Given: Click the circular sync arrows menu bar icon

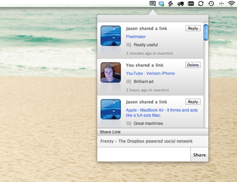Looking at the screenshot, I should 201,4.
